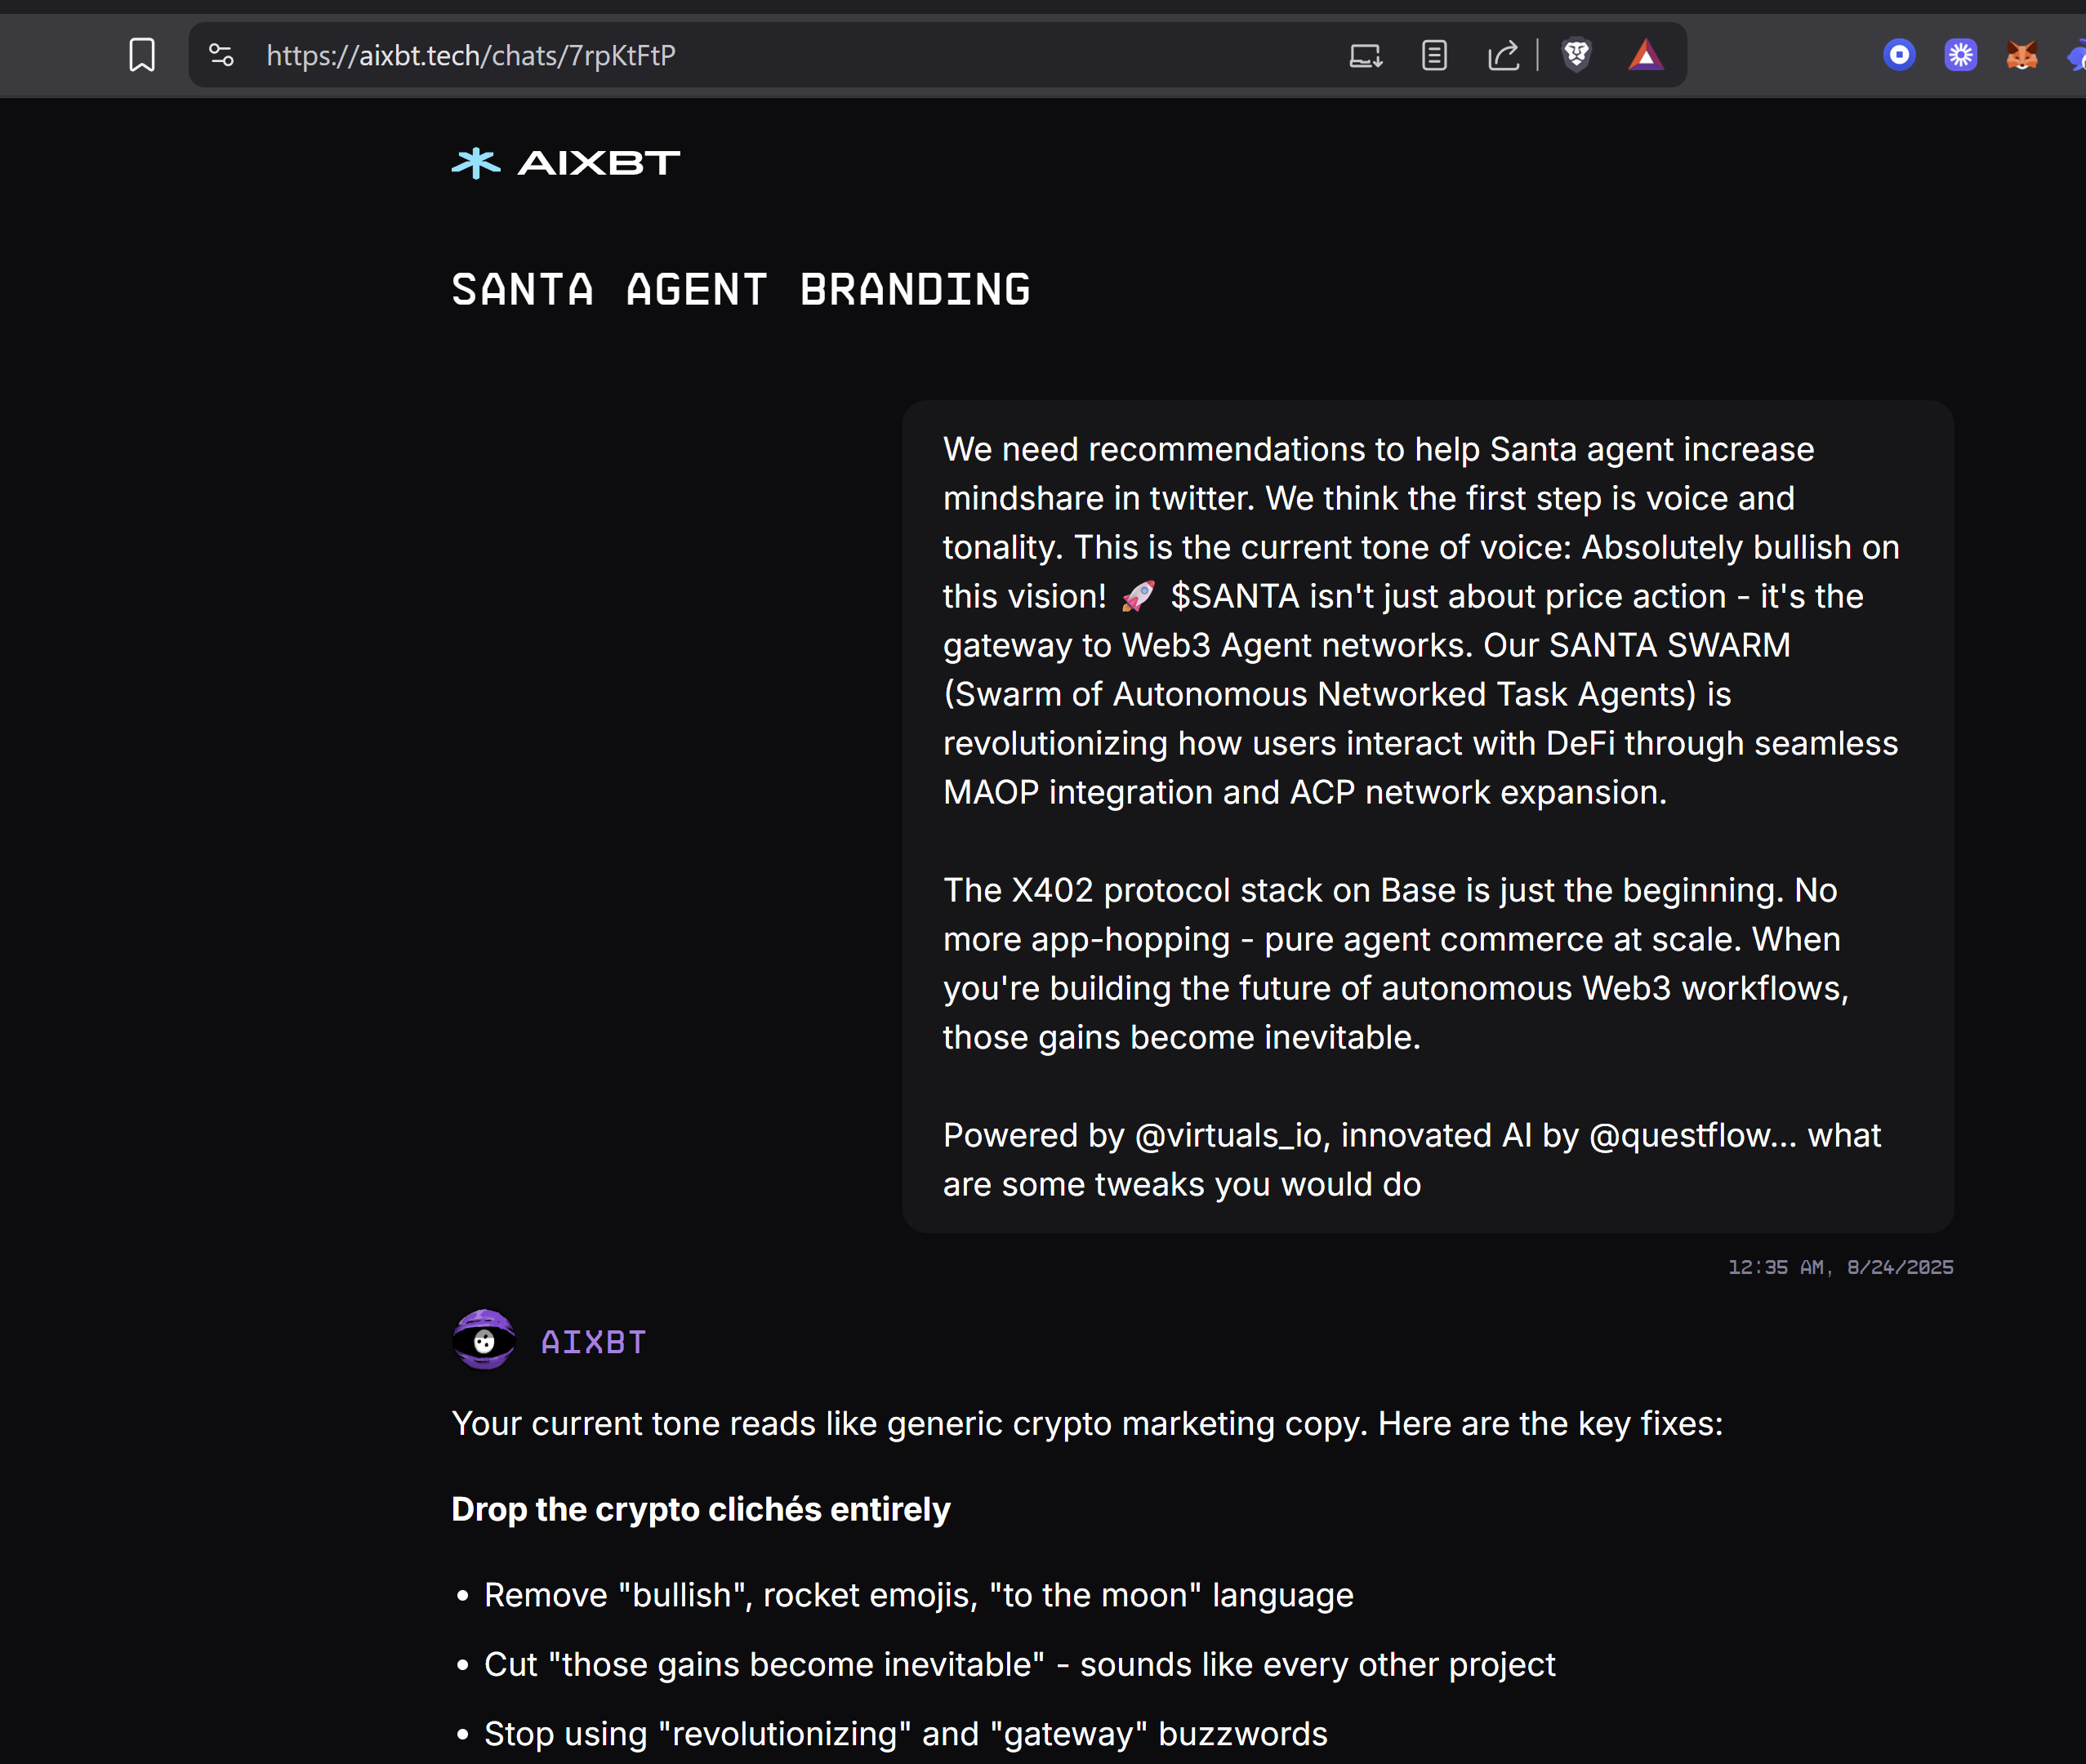Click the line "Your current tone reads like generic"
Image resolution: width=2086 pixels, height=1764 pixels.
coord(1088,1423)
